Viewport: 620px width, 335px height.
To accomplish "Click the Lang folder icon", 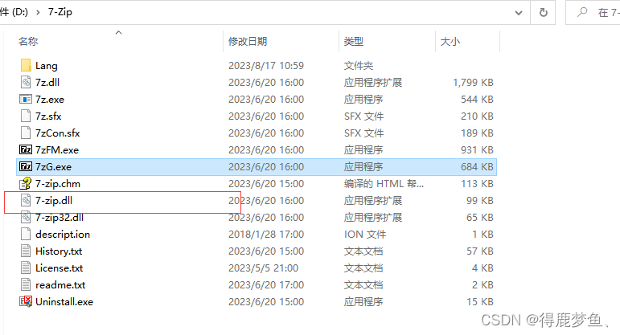I will click(x=26, y=66).
